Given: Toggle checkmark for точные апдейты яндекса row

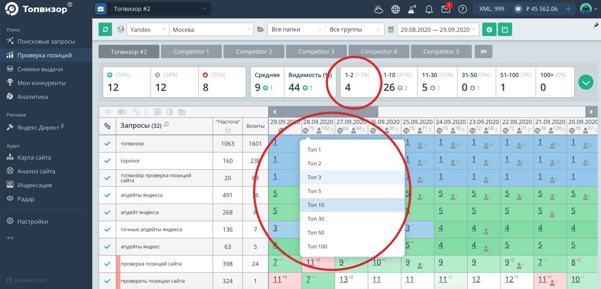Looking at the screenshot, I should [x=108, y=229].
